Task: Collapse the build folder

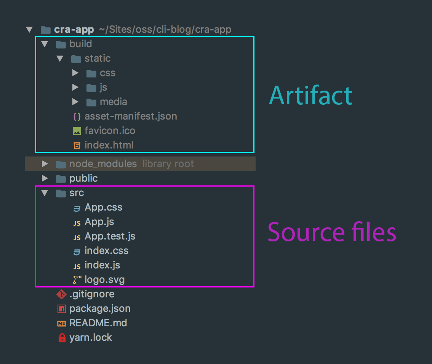Action: [45, 44]
